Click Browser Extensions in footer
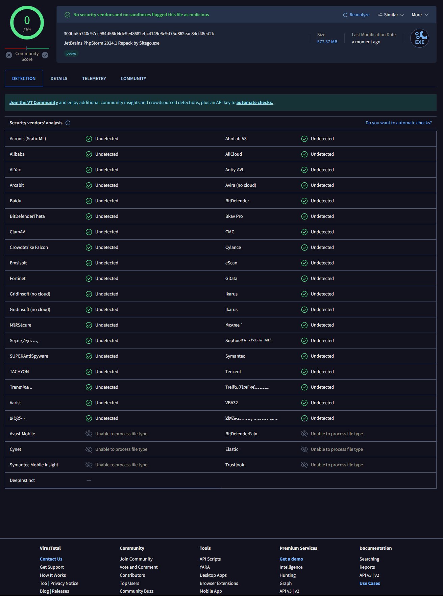The width and height of the screenshot is (443, 596). click(x=219, y=584)
